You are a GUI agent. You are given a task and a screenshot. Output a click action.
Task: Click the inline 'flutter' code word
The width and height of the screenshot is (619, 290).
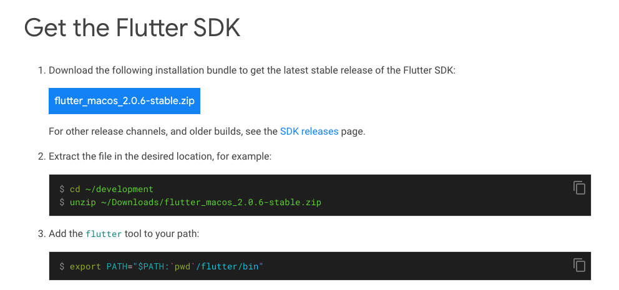click(104, 234)
